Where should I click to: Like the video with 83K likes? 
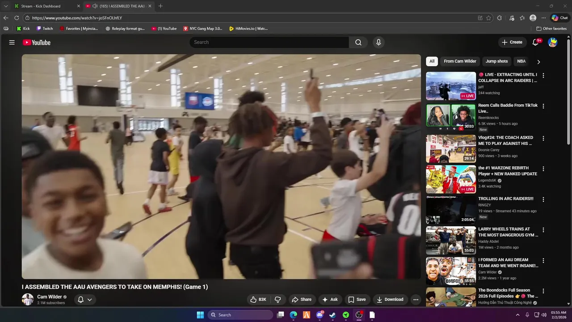pyautogui.click(x=258, y=300)
